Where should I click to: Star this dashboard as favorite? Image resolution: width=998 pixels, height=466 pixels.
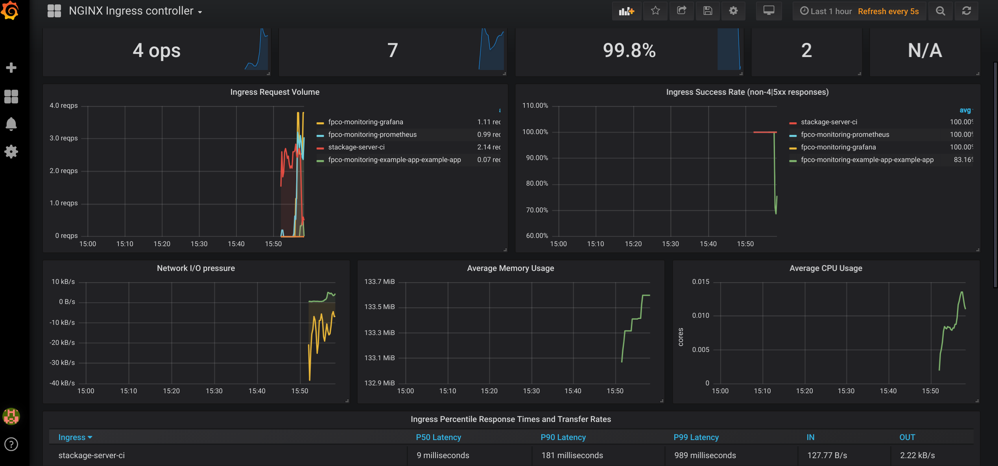(x=655, y=11)
